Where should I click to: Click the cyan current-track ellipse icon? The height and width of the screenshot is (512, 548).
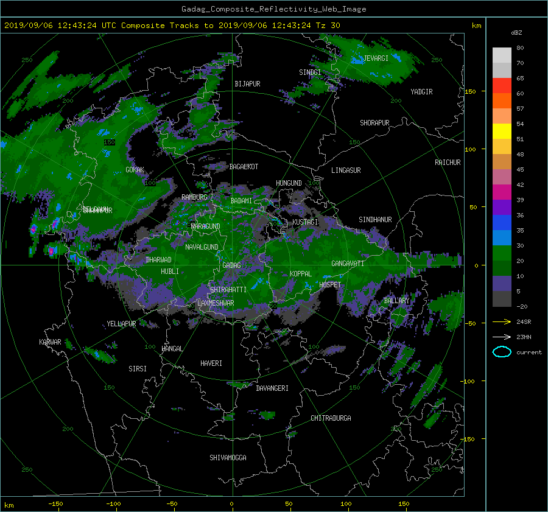(502, 352)
